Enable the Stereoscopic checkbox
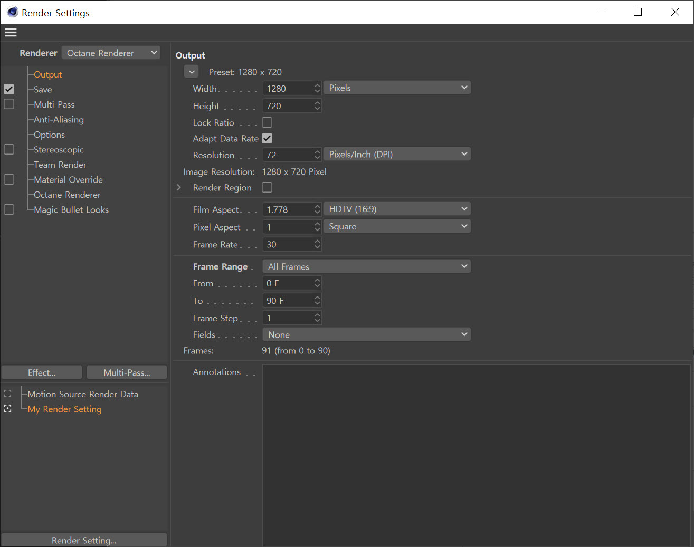694x547 pixels. click(x=9, y=149)
